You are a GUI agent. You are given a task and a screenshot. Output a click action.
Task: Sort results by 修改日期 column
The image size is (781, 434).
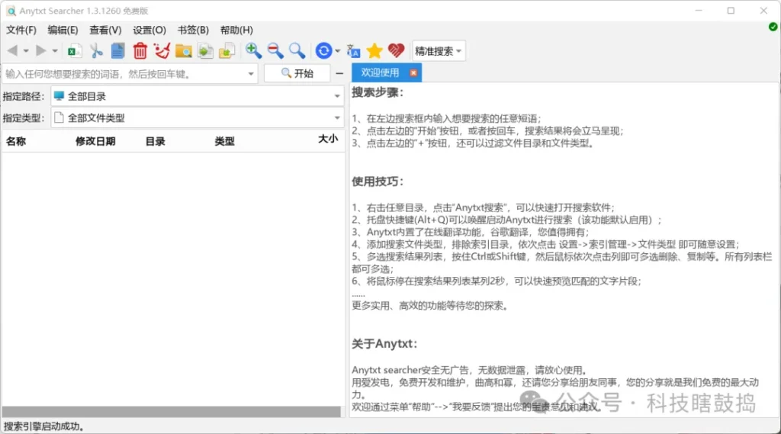[95, 142]
